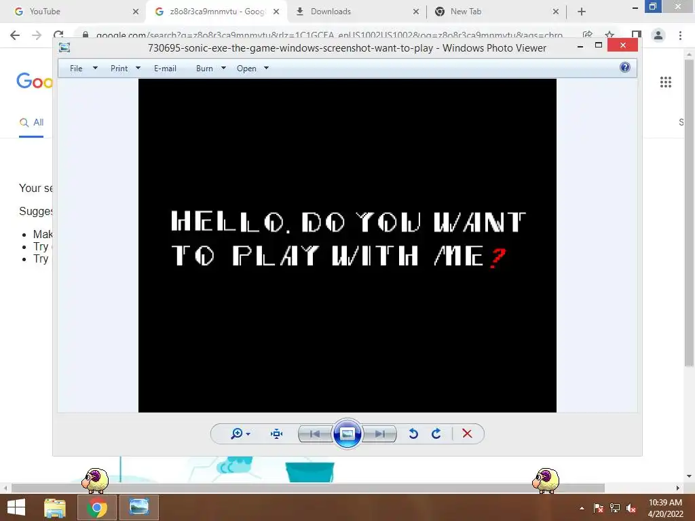
Task: Expand the File dropdown arrow
Action: (x=95, y=69)
